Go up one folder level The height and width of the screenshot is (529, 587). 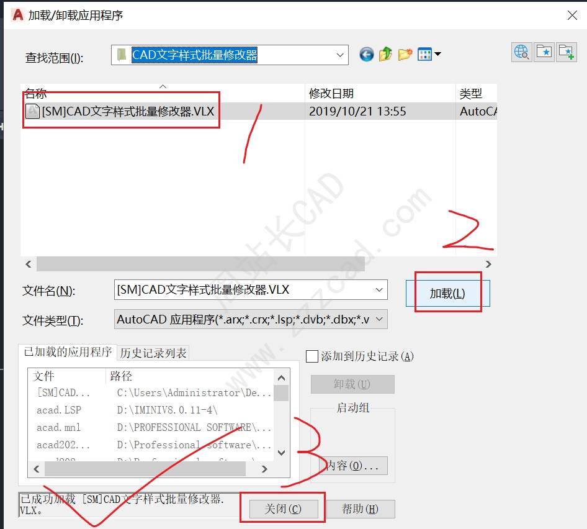point(385,55)
